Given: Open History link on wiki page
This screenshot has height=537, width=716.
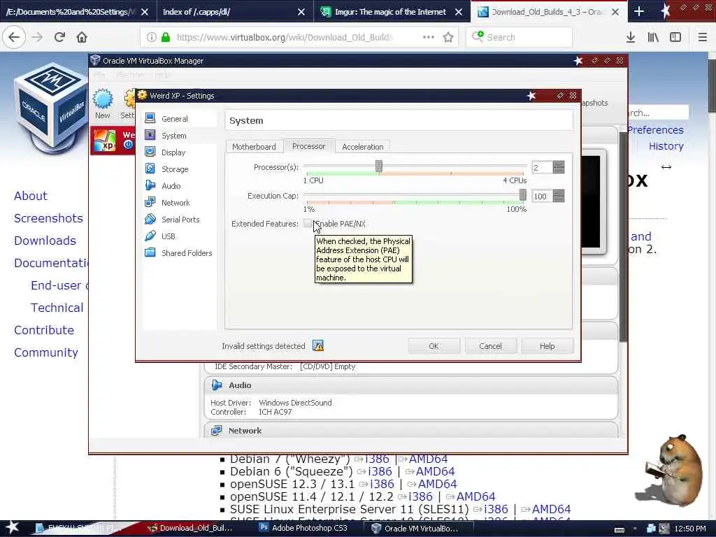Looking at the screenshot, I should pyautogui.click(x=666, y=146).
